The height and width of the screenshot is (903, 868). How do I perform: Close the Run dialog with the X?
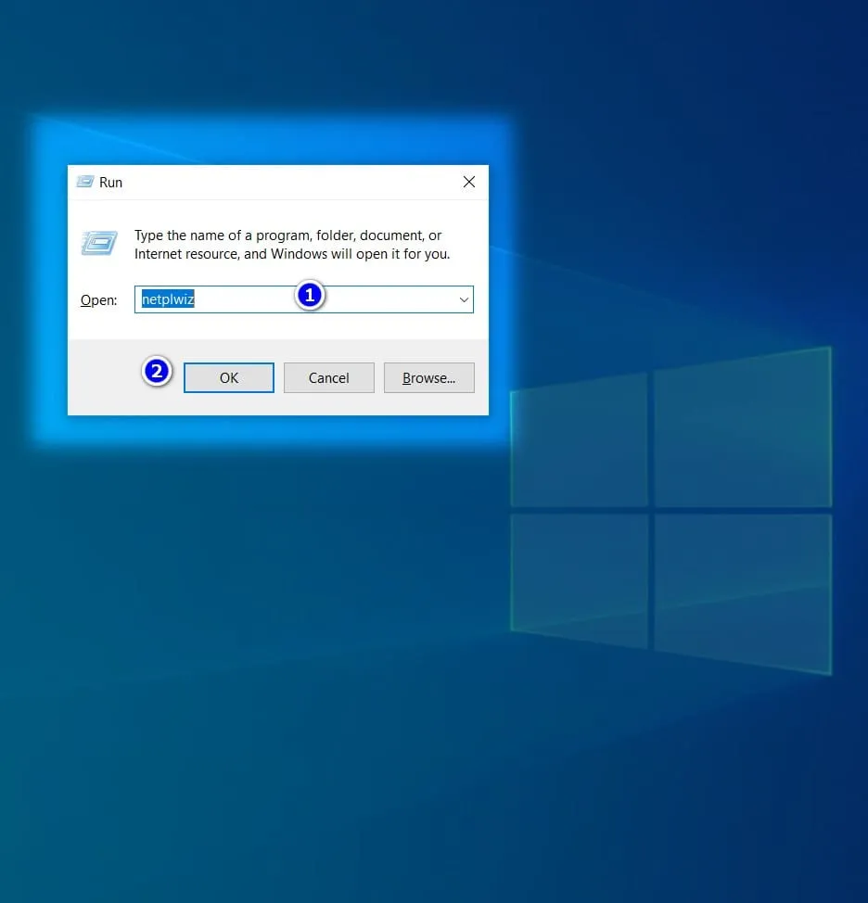(469, 183)
